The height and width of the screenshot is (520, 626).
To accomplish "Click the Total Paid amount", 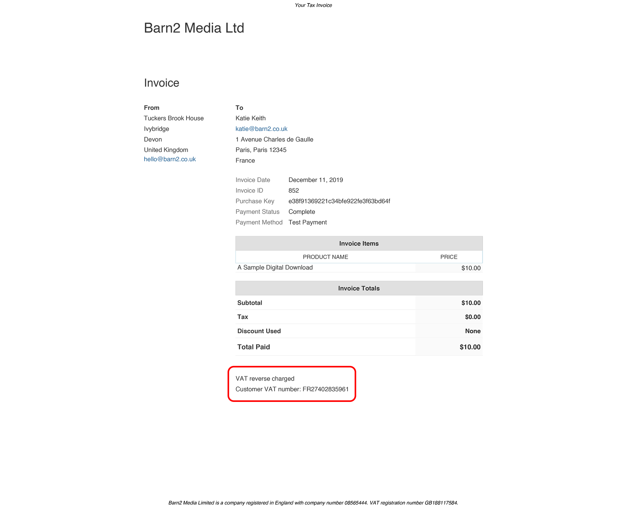I will pyautogui.click(x=470, y=347).
